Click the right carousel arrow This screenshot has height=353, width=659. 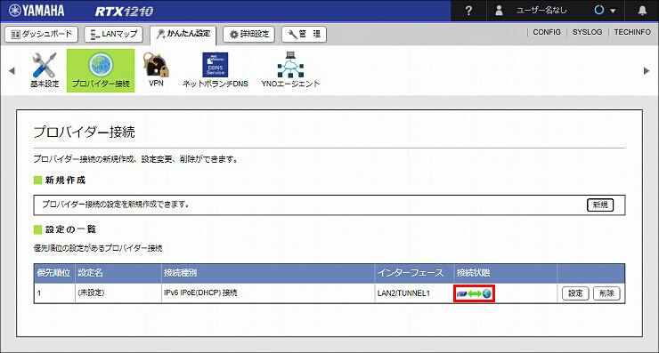[x=647, y=71]
